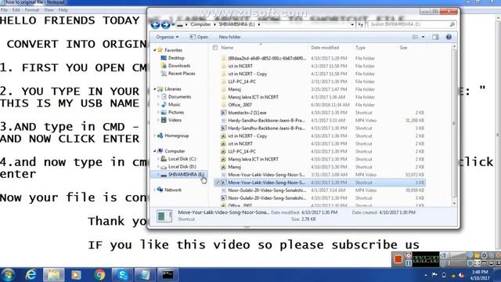Click Computer in the address bar path

[x=200, y=24]
